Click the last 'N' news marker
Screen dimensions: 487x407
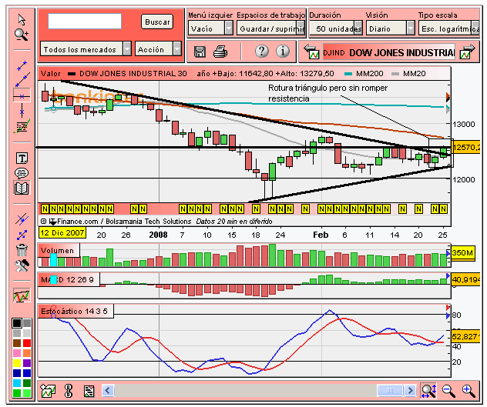point(443,209)
